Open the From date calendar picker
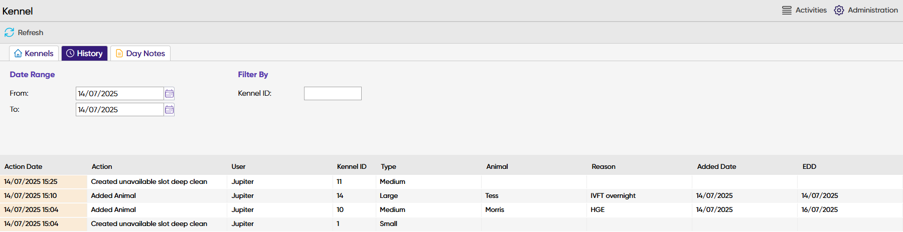Viewport: 903px width, 232px height. [169, 94]
